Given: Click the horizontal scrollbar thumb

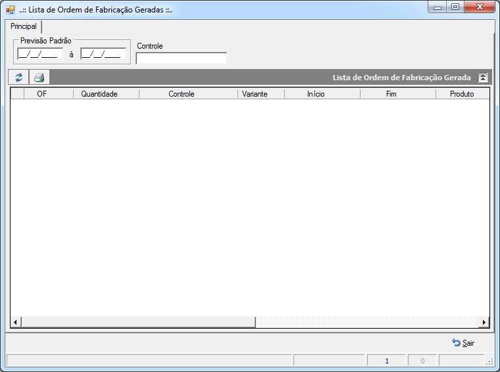Looking at the screenshot, I should pos(138,322).
